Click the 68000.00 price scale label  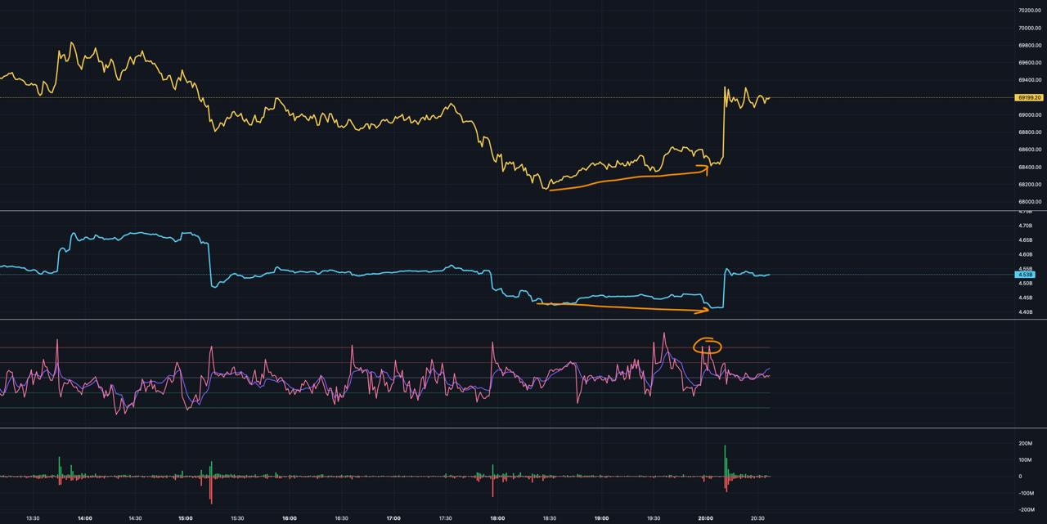1029,202
